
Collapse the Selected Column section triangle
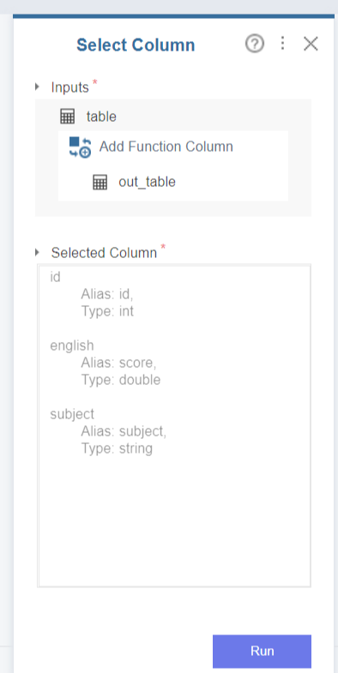38,252
